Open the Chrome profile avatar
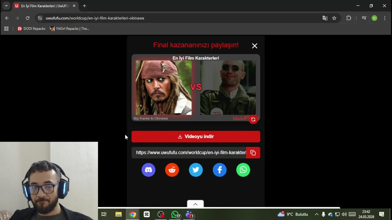 pyautogui.click(x=374, y=18)
